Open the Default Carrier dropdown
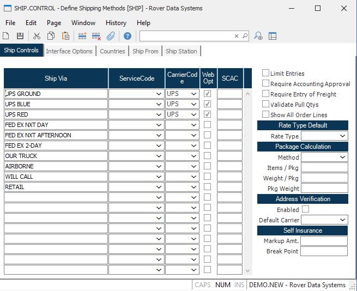Viewport: 357px width, 291px height. (x=342, y=220)
